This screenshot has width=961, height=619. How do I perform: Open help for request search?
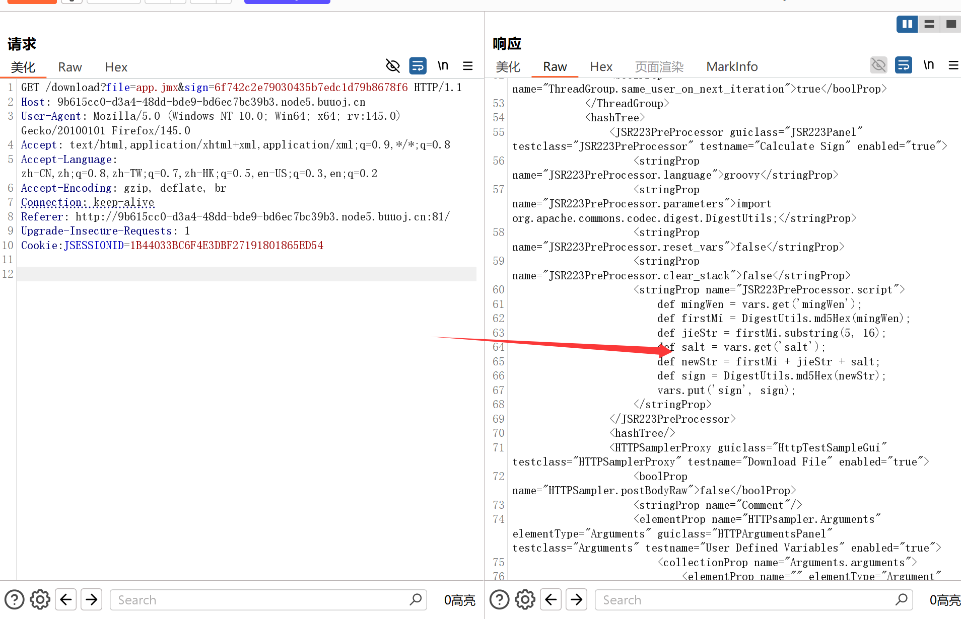tap(15, 600)
